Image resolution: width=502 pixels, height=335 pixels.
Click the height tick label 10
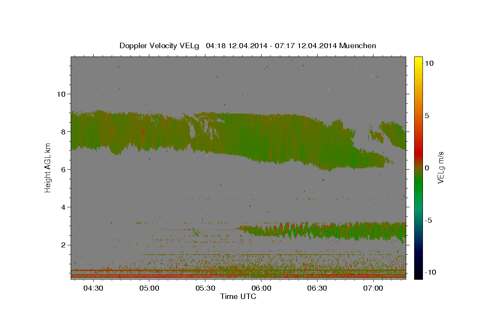(x=61, y=94)
